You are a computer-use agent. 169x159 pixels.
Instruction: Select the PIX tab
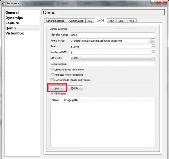click(x=90, y=21)
